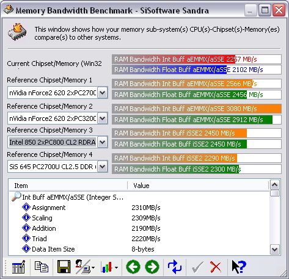This screenshot has height=279, width=289.
Task: Open Reference Chipset/Memory 1 dropdown arrow
Action: [102, 93]
